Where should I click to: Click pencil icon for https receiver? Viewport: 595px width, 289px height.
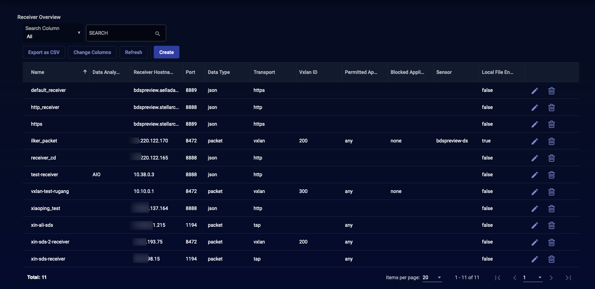pos(535,124)
